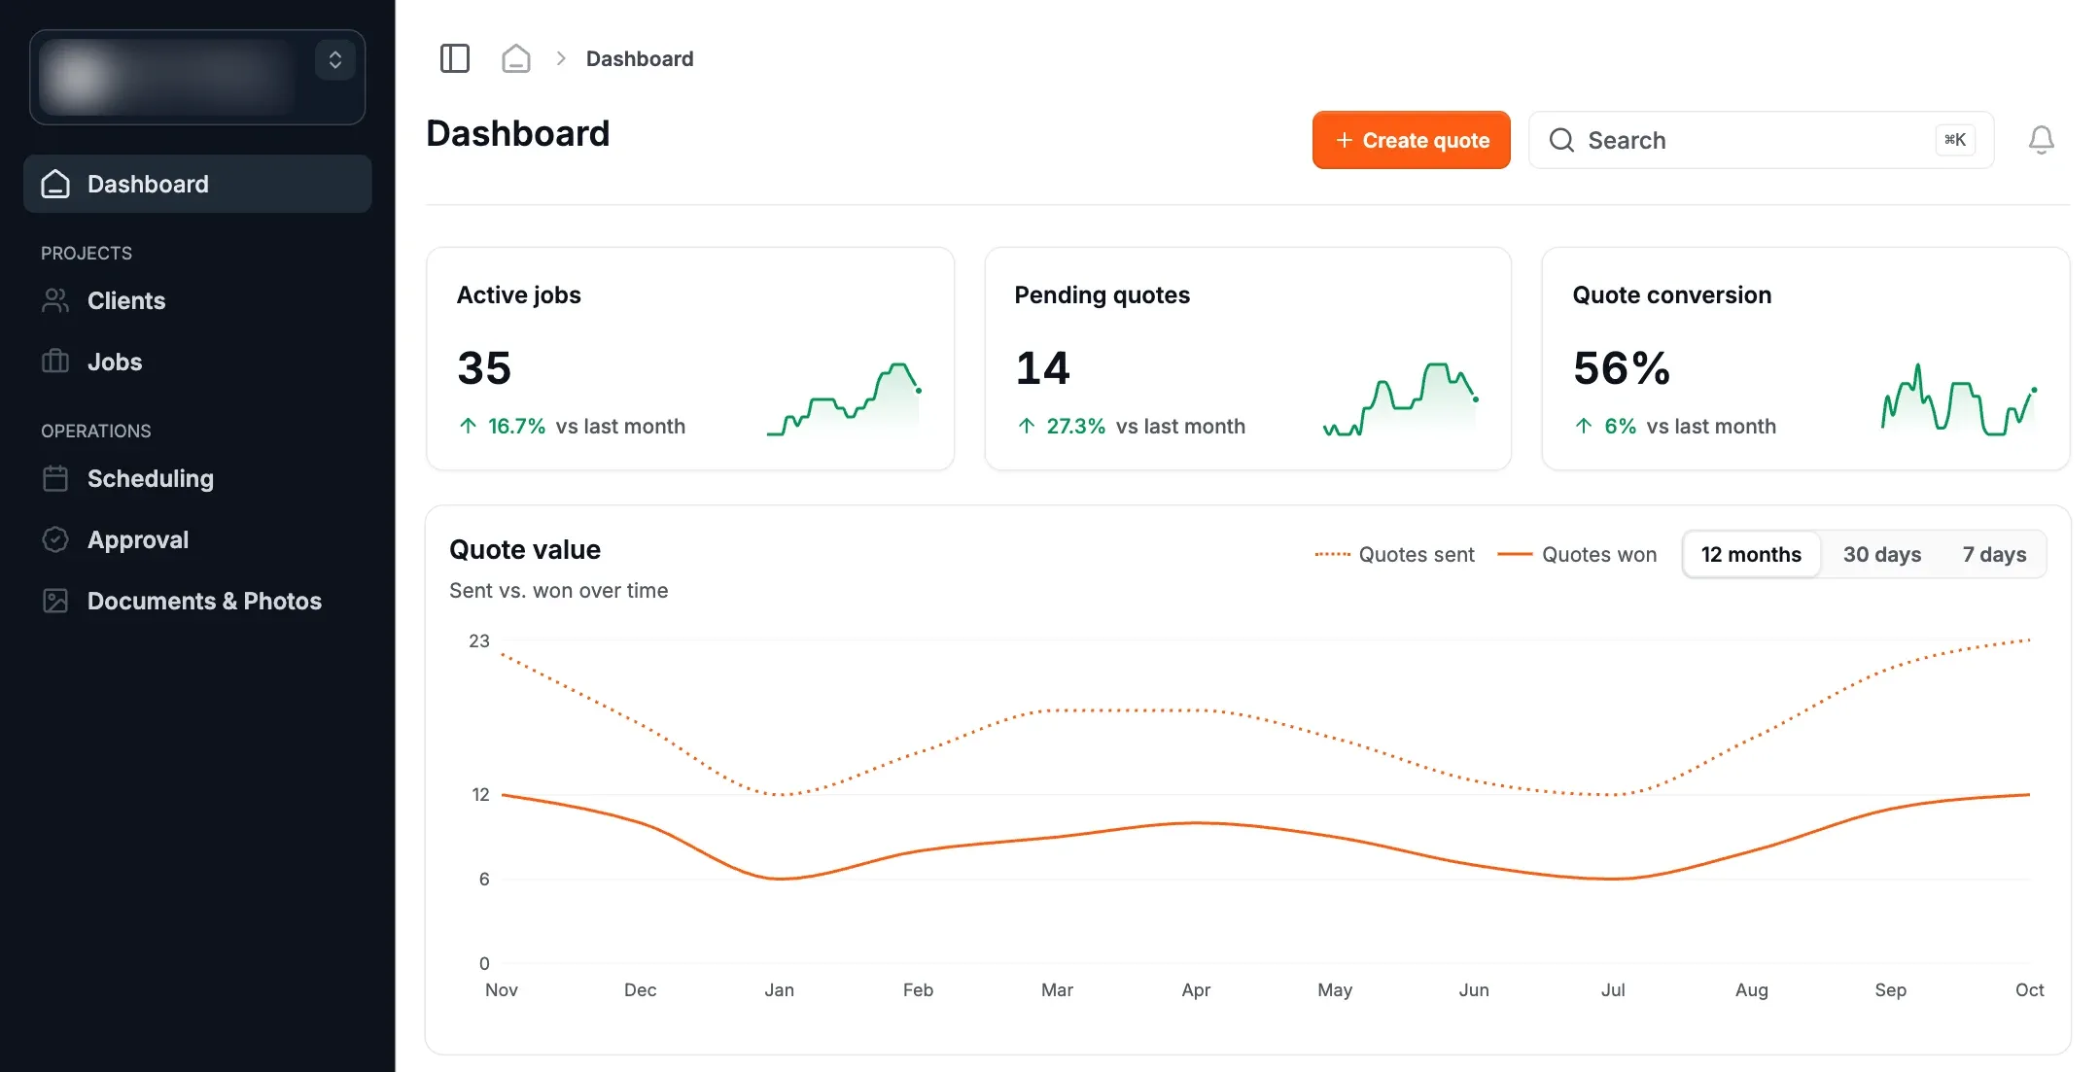Click the Active jobs value 35
The width and height of the screenshot is (2100, 1072).
pos(484,368)
